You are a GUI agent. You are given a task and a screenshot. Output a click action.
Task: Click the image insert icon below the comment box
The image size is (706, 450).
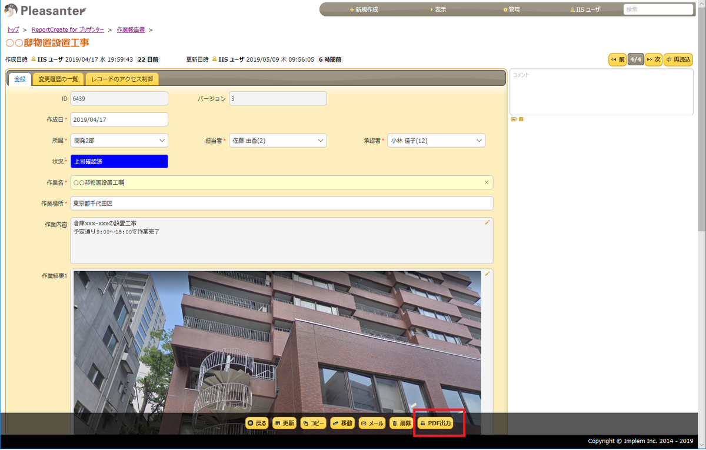[513, 119]
